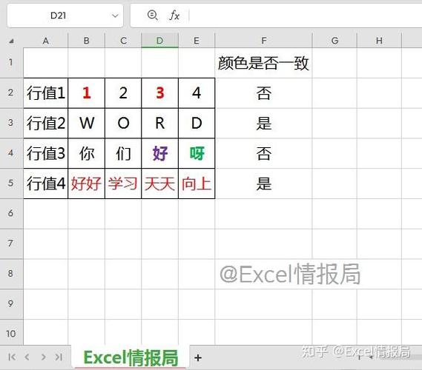Viewport: 422px width, 370px height.
Task: Click into the formula bar input
Action: [306, 16]
